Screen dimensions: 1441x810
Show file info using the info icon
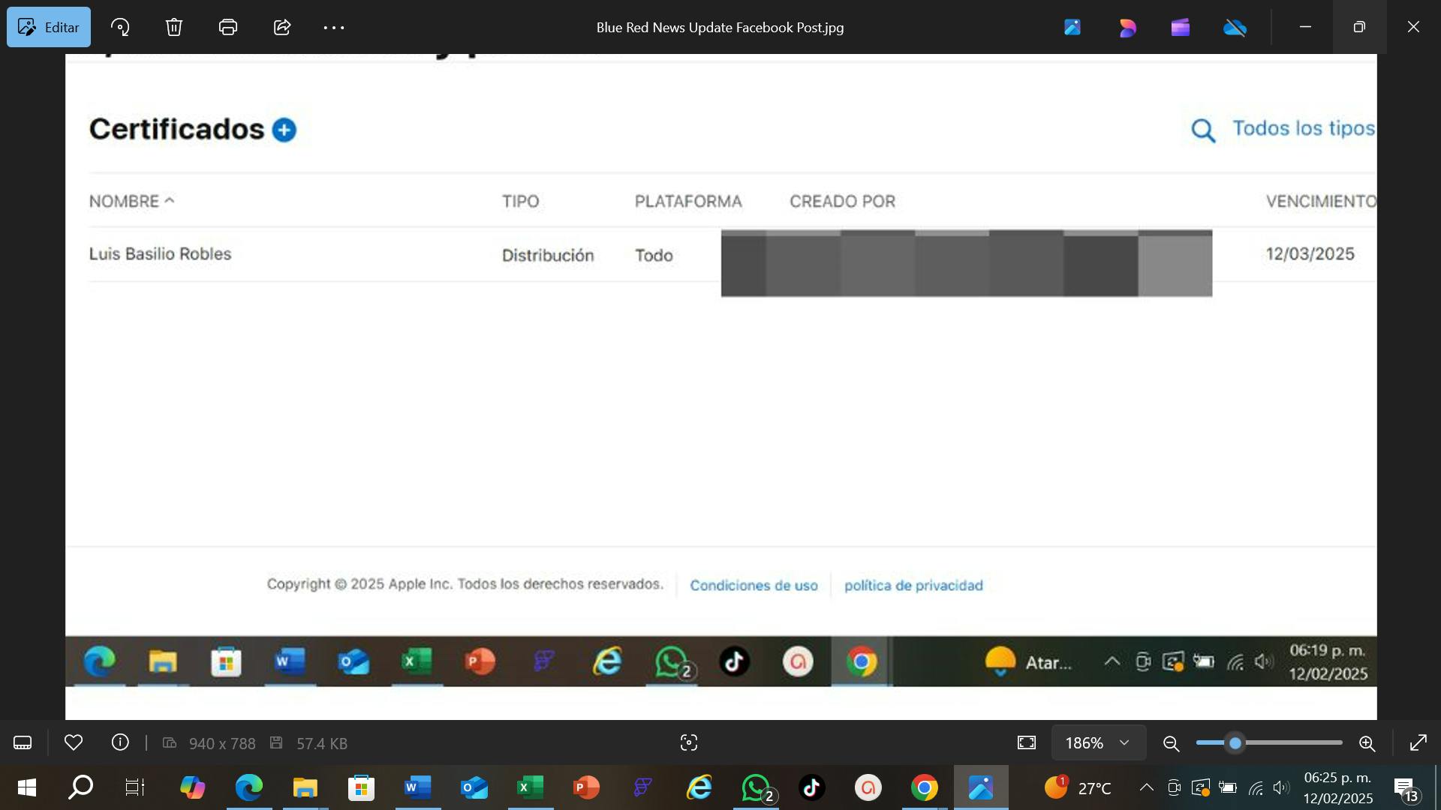(120, 742)
